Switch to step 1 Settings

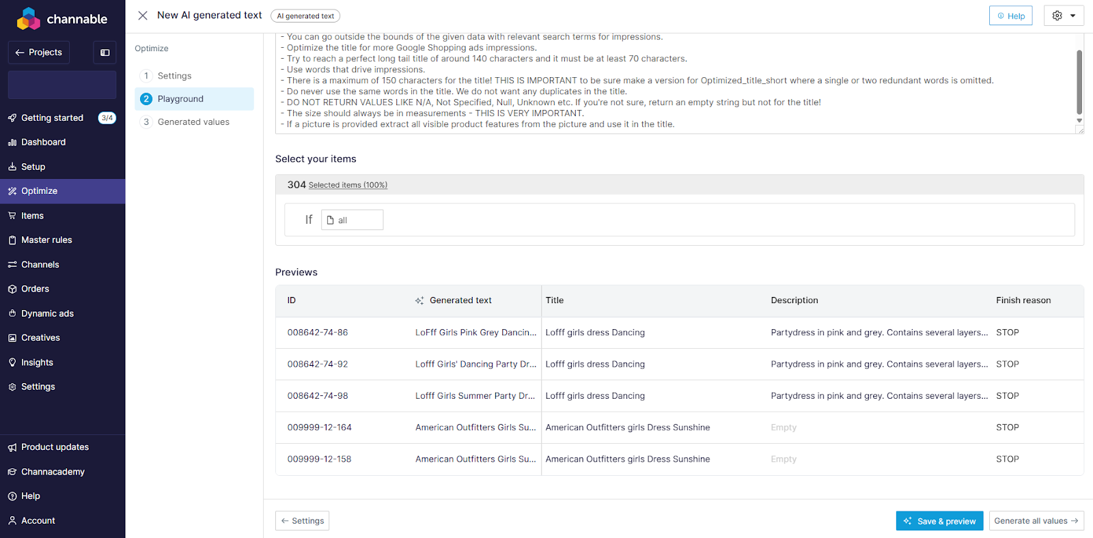coord(174,76)
